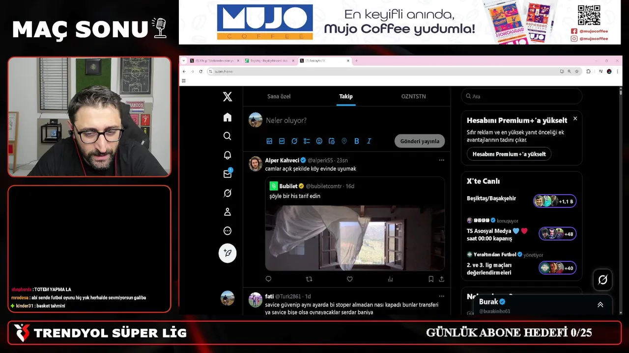Open the browser tab search dropdown

[x=184, y=61]
